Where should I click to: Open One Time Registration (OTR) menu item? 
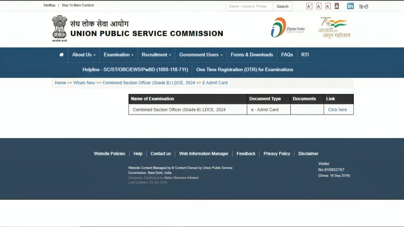coord(245,70)
